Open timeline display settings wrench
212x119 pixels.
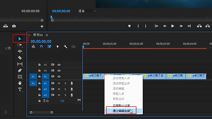(65, 47)
